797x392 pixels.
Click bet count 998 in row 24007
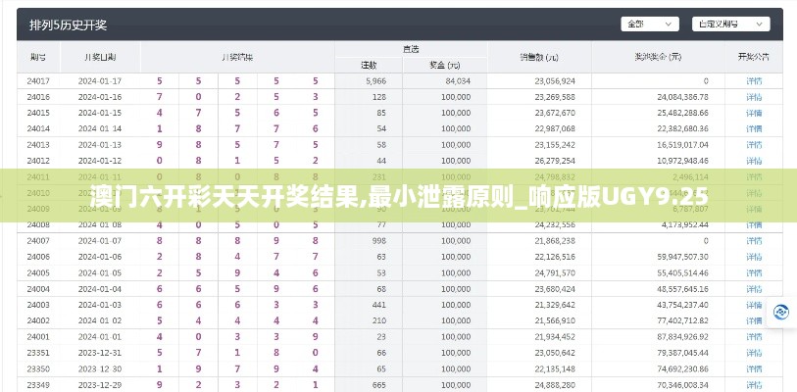378,241
